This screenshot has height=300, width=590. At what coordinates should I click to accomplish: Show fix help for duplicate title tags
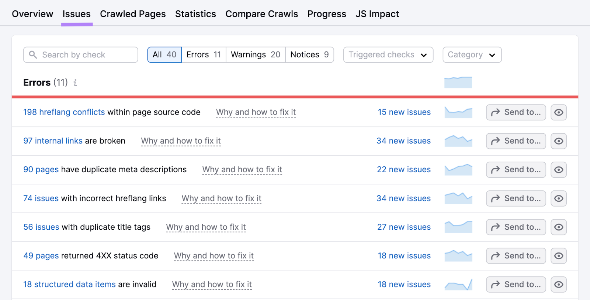[x=206, y=227]
